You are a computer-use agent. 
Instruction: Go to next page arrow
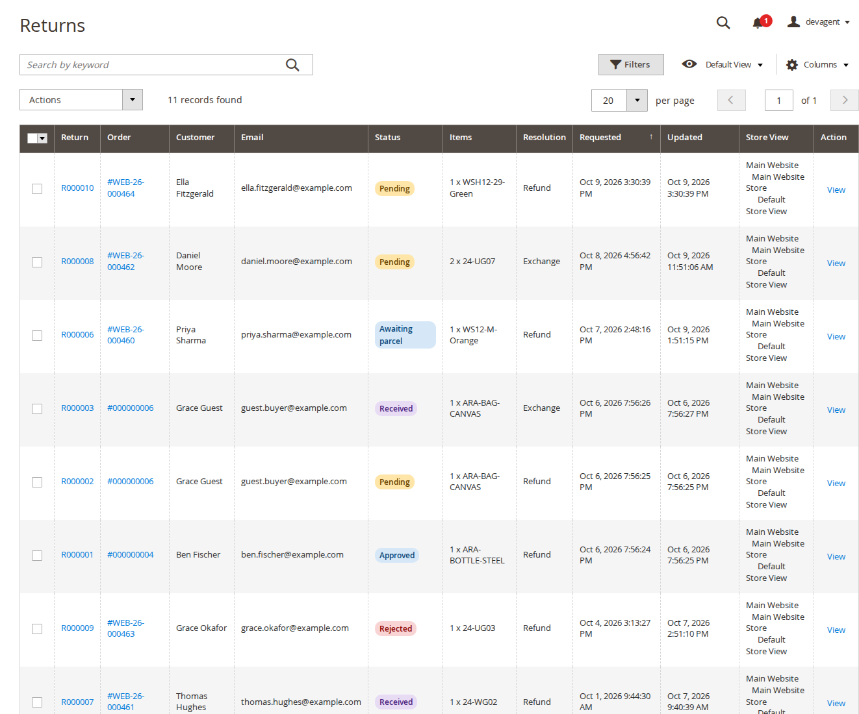(x=845, y=100)
